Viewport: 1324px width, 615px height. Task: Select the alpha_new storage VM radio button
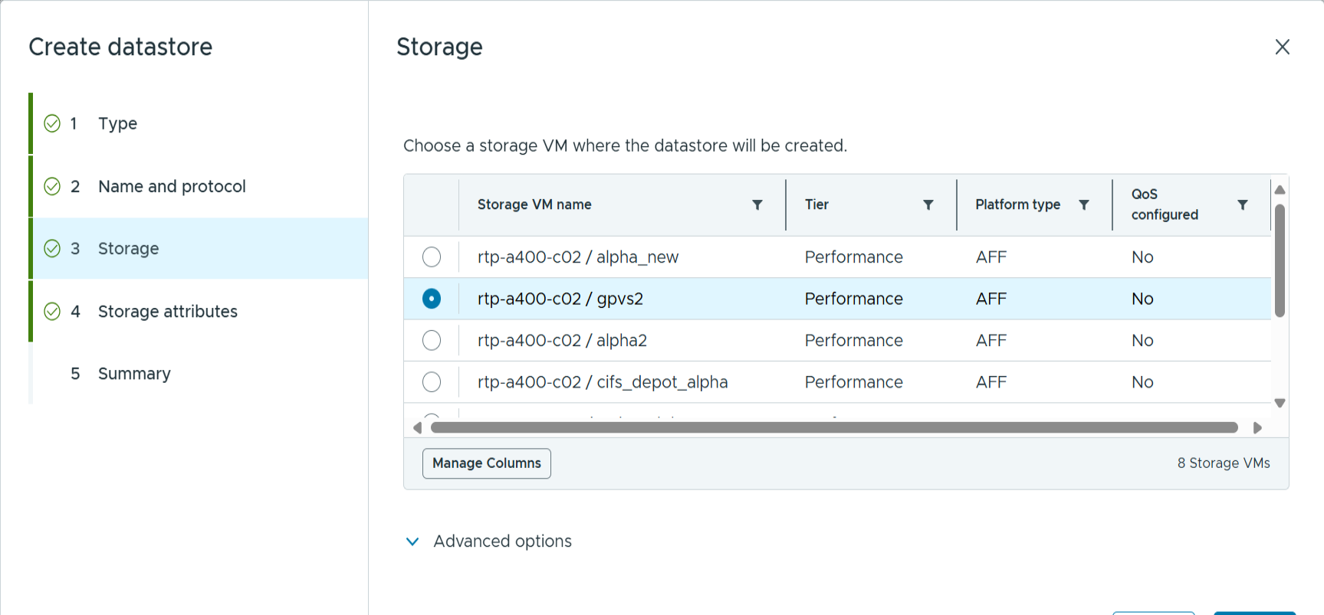coord(432,257)
